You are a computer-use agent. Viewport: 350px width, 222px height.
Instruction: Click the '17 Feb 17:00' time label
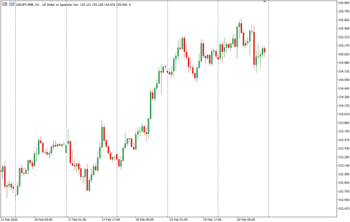pos(111,220)
